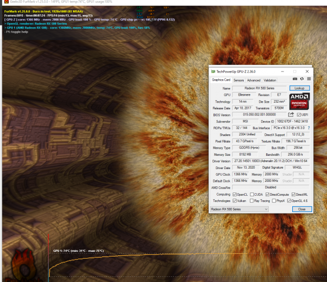Screen dimensions: 327x282
Task: Toggle the DirectML checkbox
Action: click(x=293, y=195)
